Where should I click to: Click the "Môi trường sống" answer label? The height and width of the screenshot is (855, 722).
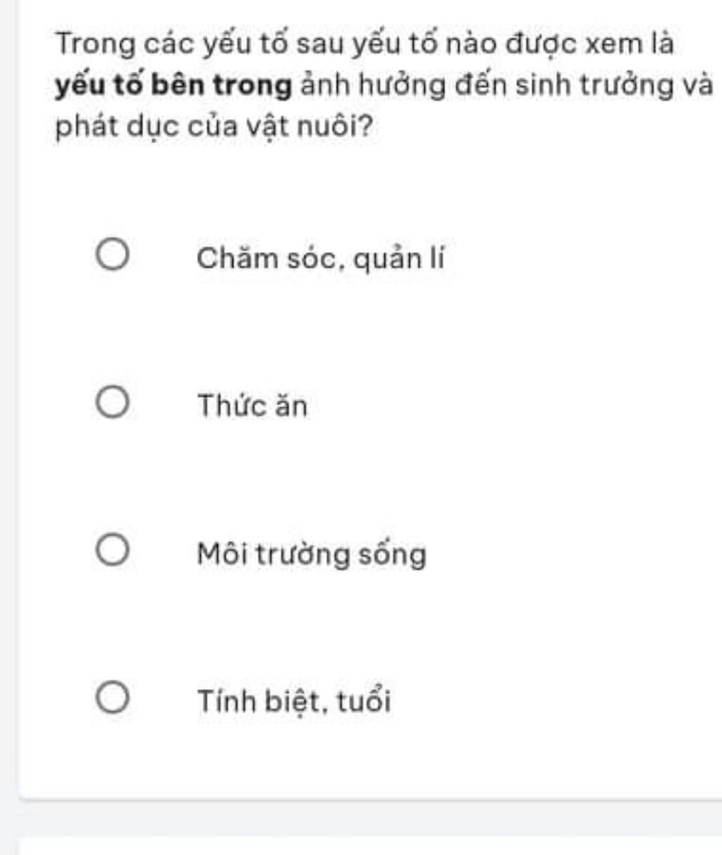coord(312,554)
